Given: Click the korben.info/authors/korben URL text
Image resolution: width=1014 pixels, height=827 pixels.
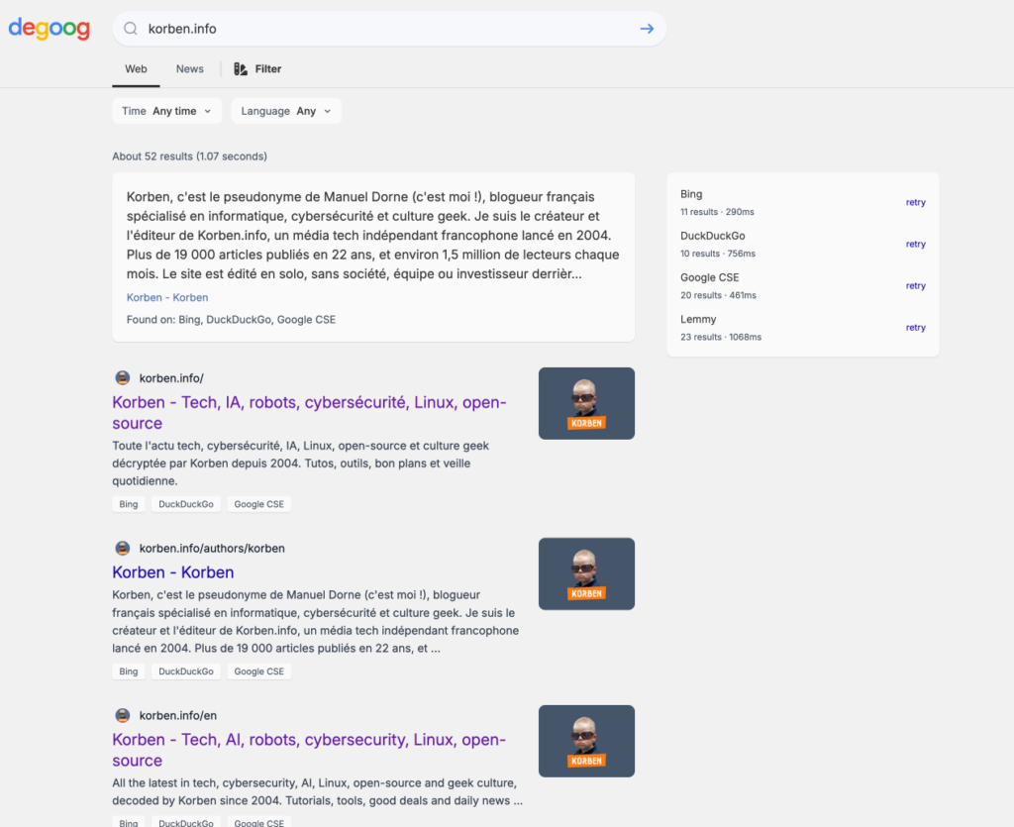Looking at the screenshot, I should 212,549.
